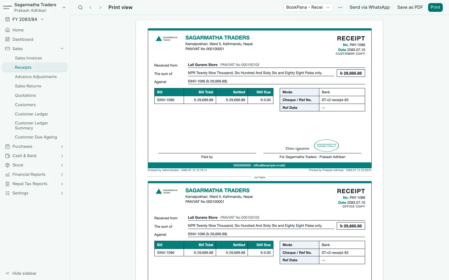Open the BookPana receipt template dropdown
The width and height of the screenshot is (449, 280).
[x=308, y=7]
